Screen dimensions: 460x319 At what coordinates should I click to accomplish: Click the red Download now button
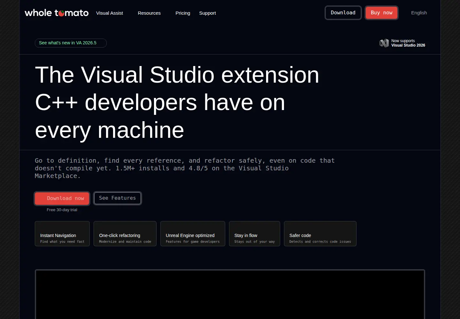(62, 198)
